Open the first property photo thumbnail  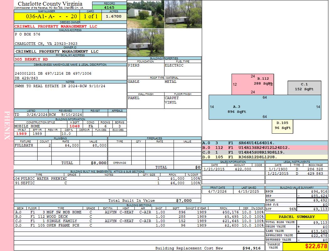(x=145, y=14)
